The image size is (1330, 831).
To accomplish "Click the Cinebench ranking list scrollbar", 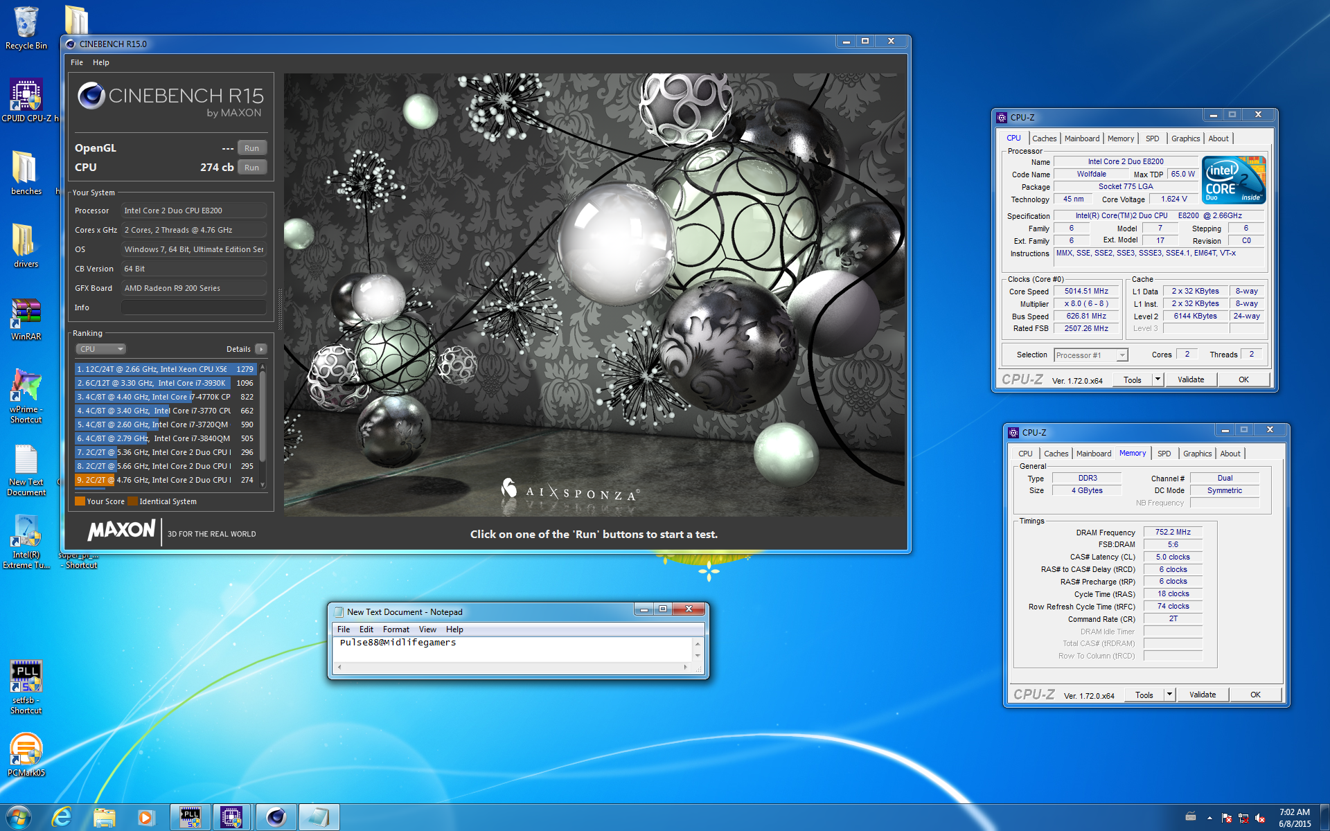I will [263, 425].
